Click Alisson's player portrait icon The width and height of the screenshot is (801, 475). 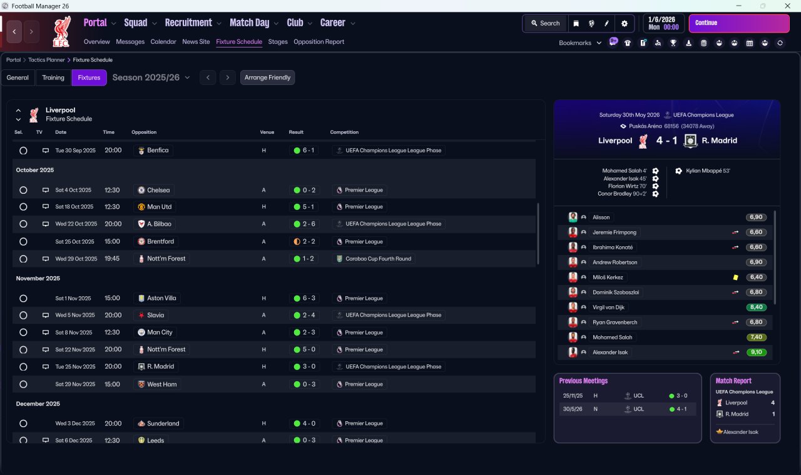[x=573, y=217]
